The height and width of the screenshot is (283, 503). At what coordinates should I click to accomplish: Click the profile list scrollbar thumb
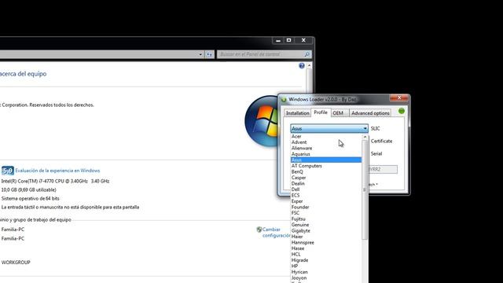click(x=365, y=190)
